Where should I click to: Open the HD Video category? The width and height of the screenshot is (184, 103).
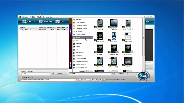pyautogui.click(x=83, y=32)
